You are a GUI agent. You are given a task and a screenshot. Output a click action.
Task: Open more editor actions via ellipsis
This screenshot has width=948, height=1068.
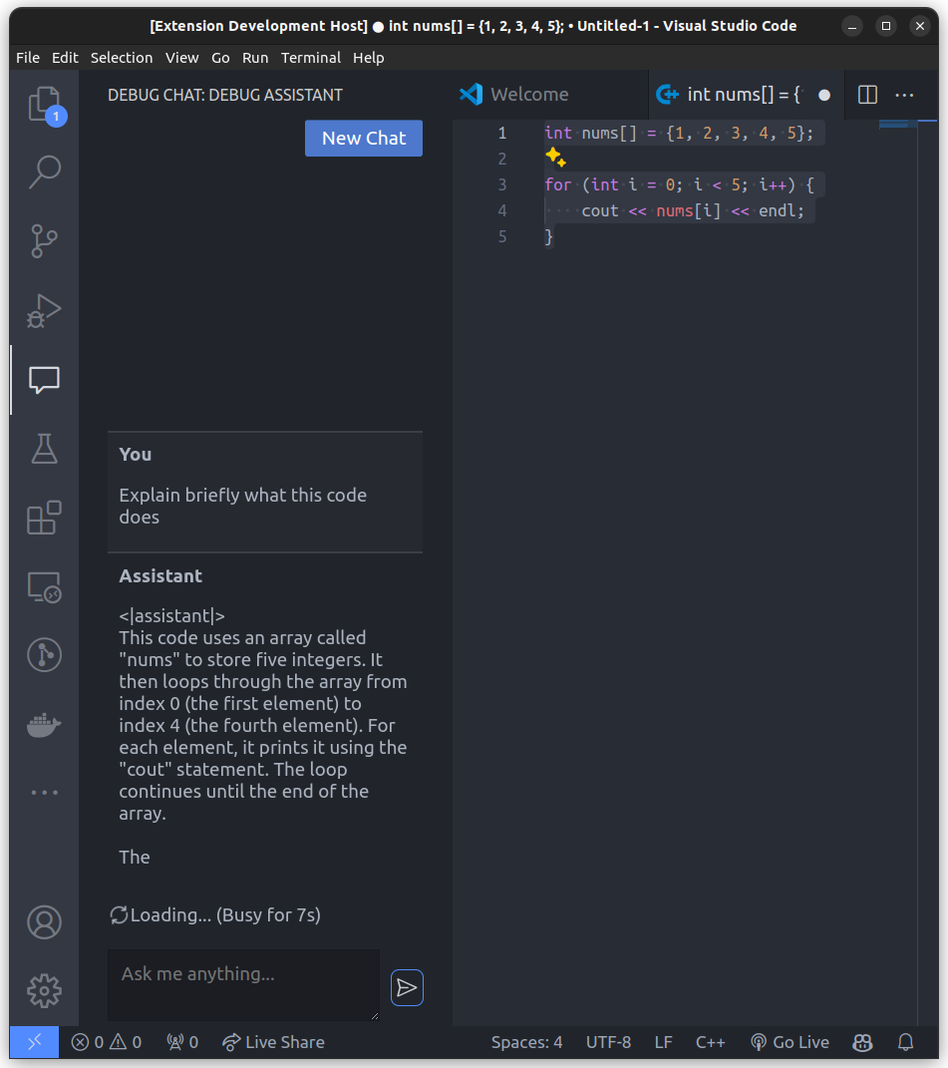pyautogui.click(x=903, y=95)
